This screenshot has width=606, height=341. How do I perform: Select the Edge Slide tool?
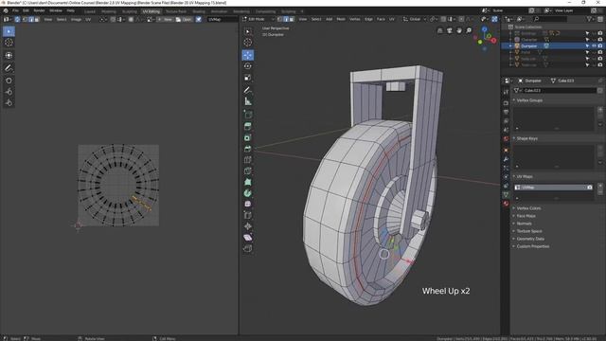click(x=248, y=215)
